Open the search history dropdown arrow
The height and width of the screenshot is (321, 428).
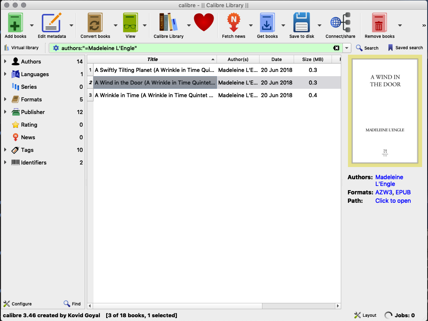[347, 48]
